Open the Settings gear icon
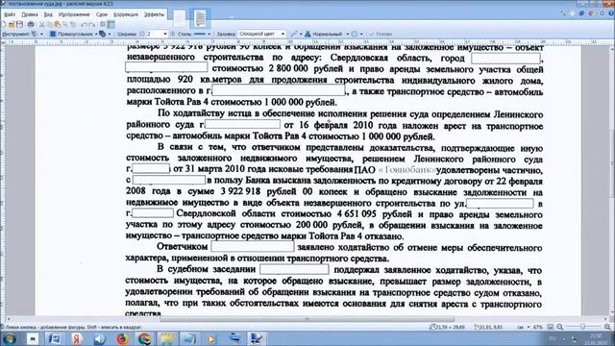The width and height of the screenshot is (615, 346). pos(603,12)
